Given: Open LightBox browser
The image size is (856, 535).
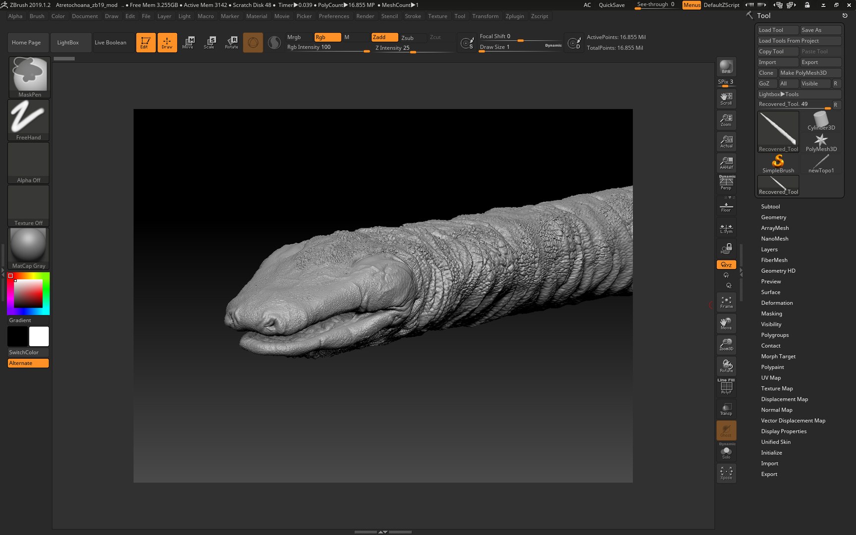Looking at the screenshot, I should tap(70, 43).
